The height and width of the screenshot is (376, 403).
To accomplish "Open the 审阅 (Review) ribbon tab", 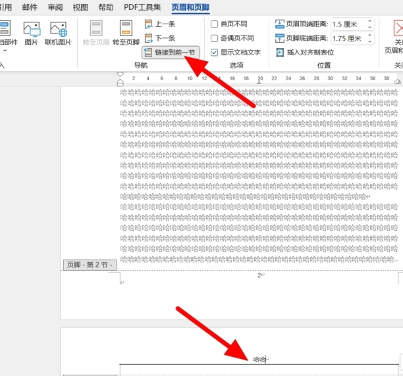I will [x=55, y=8].
